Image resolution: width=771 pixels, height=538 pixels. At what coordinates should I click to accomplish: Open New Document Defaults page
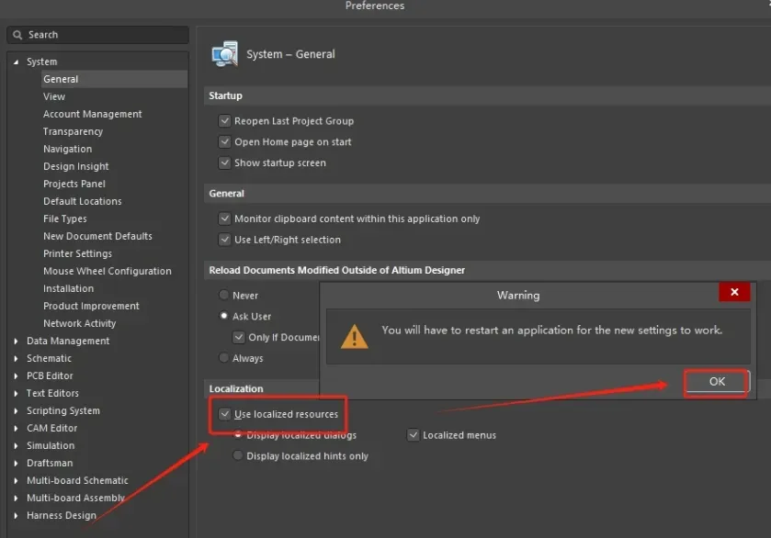pos(97,236)
